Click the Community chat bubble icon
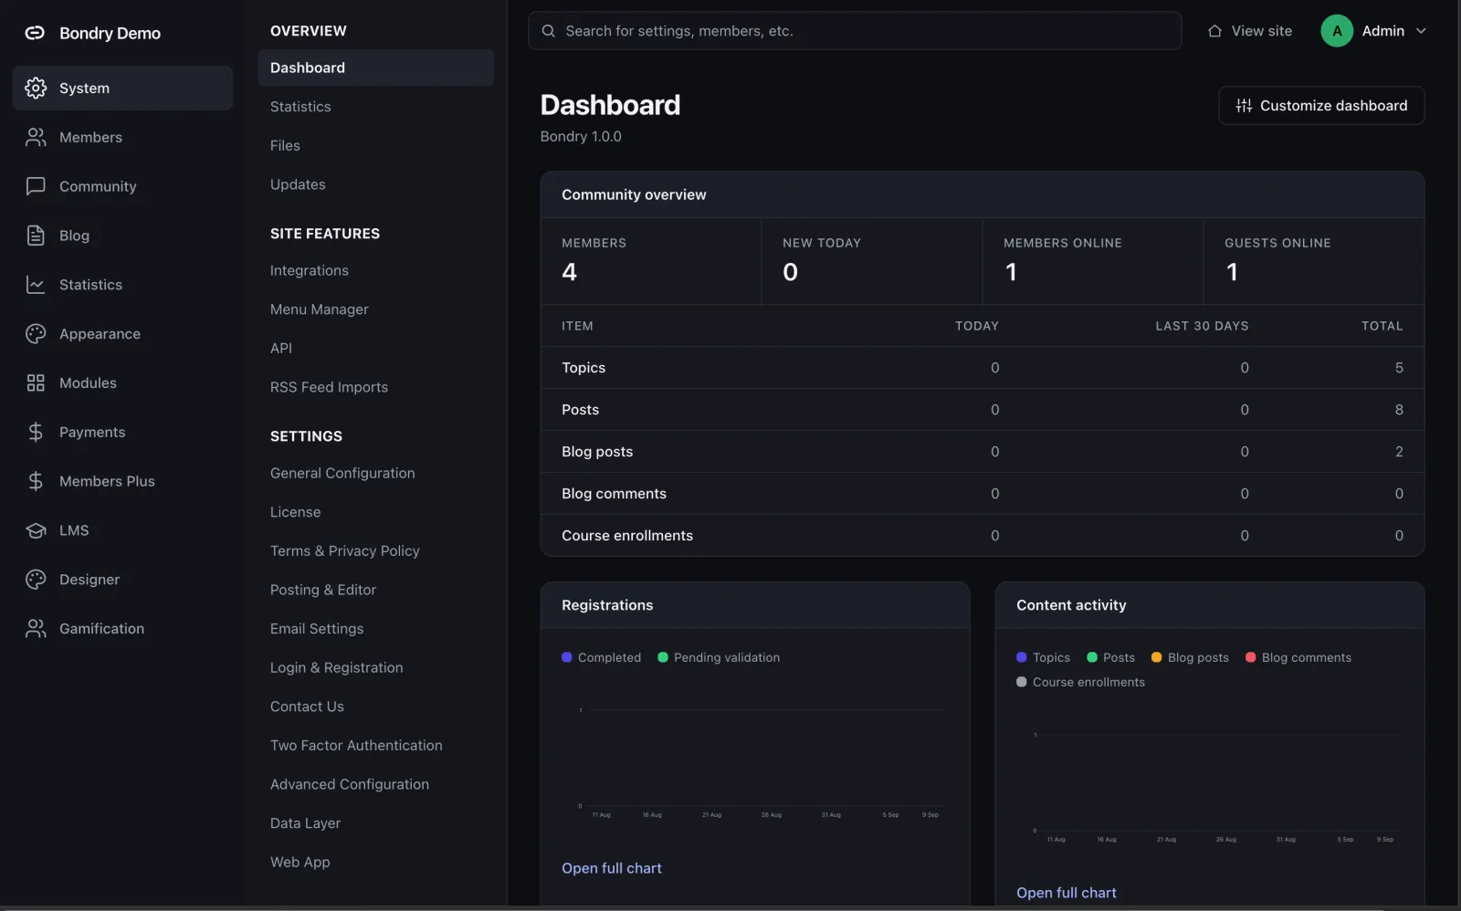 click(x=36, y=186)
